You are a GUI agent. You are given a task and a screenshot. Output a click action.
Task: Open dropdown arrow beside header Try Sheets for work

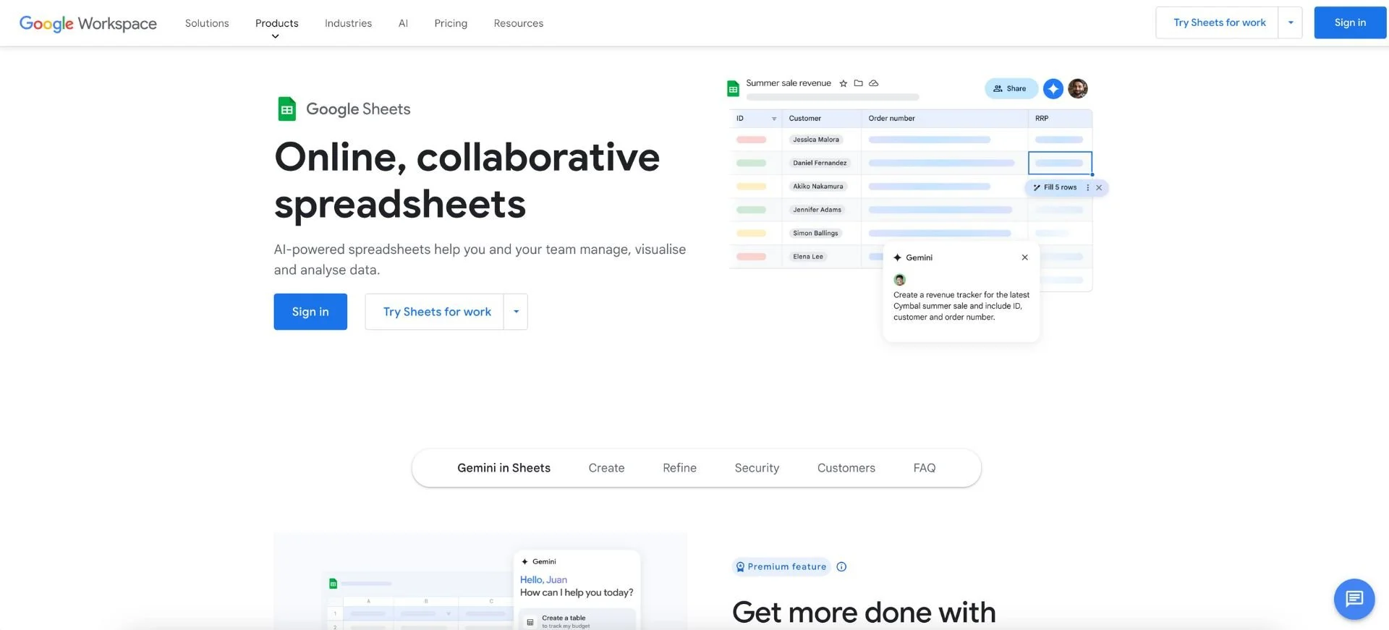[1290, 22]
